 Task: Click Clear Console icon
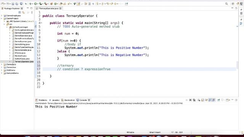point(199,100)
